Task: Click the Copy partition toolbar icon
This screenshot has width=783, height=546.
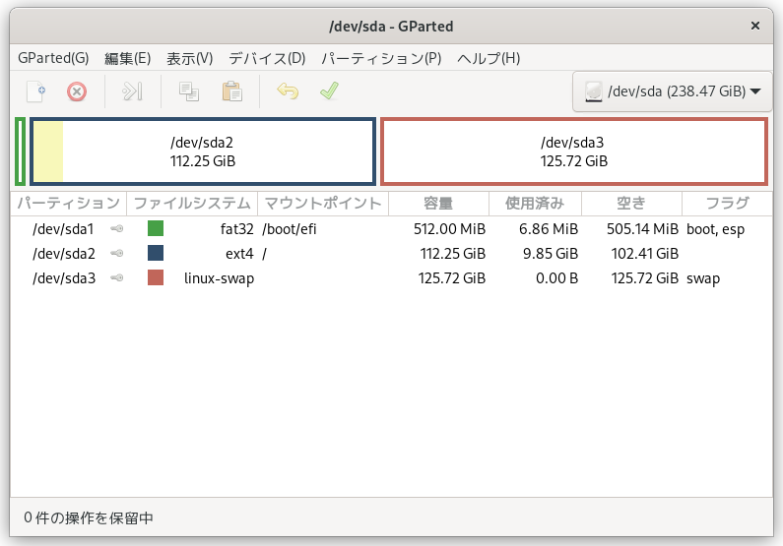Action: (189, 91)
